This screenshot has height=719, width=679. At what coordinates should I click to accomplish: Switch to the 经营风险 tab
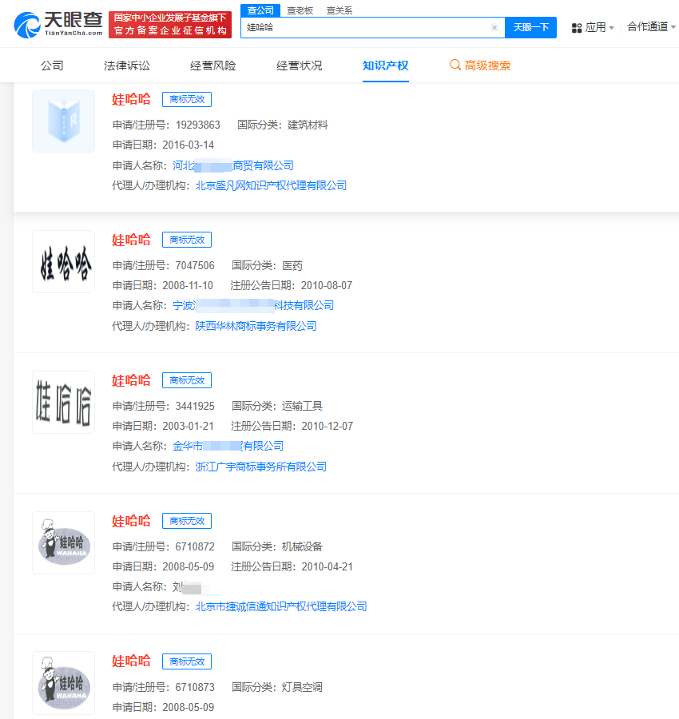212,66
